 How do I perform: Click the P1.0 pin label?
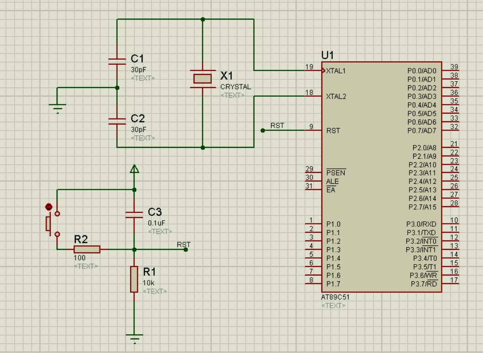333,224
